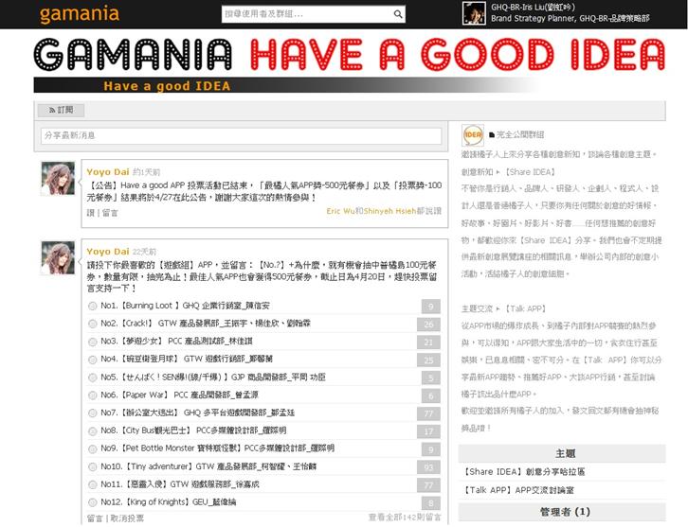
Task: Select No3 夢遊少女 poll option
Action: tap(92, 342)
